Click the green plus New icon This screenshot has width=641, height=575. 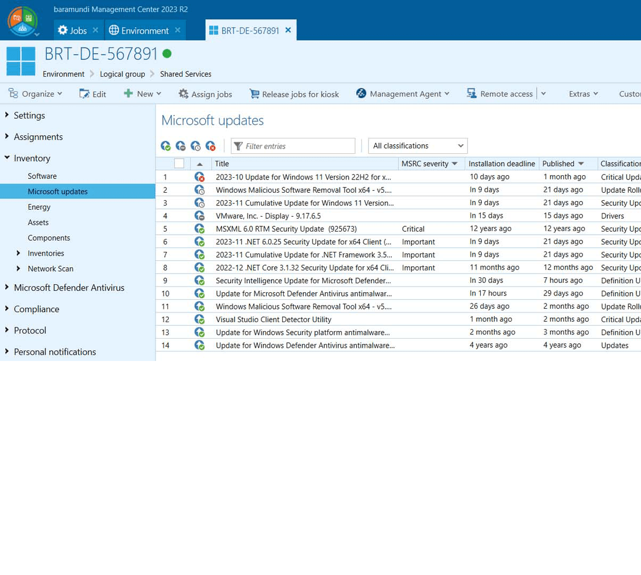pos(128,93)
